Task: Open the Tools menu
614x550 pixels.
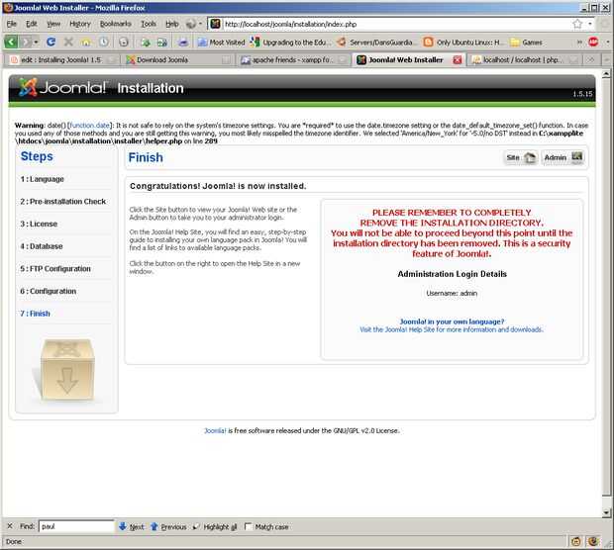Action: (x=149, y=24)
